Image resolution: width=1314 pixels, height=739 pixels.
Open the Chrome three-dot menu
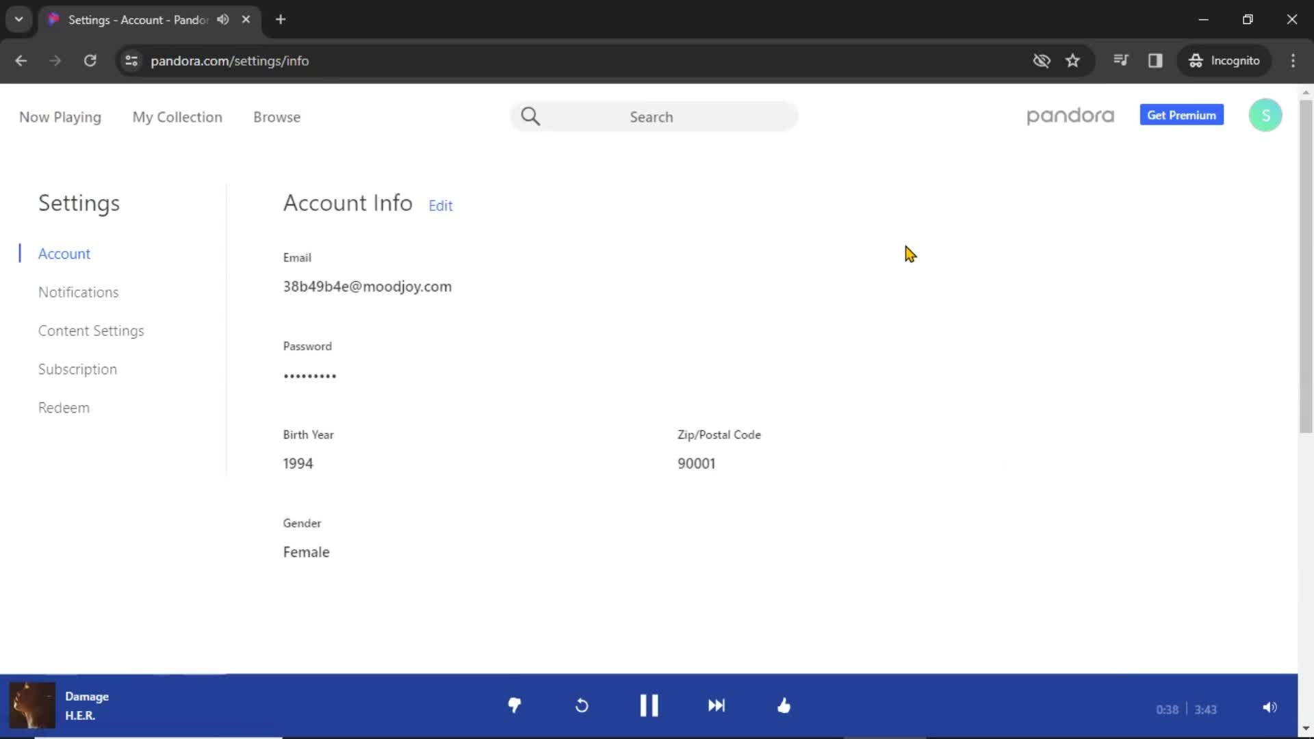[1293, 60]
